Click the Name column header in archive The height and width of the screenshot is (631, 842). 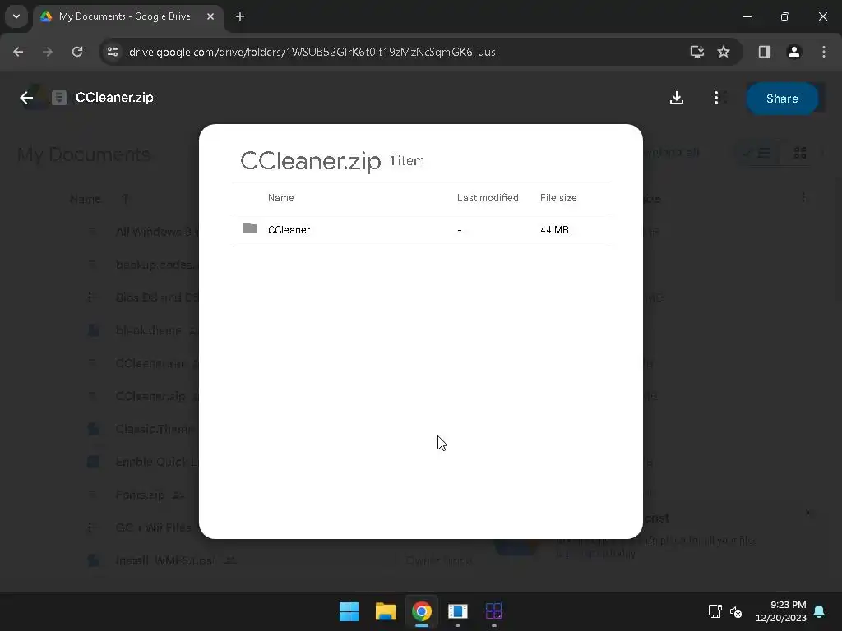click(281, 198)
